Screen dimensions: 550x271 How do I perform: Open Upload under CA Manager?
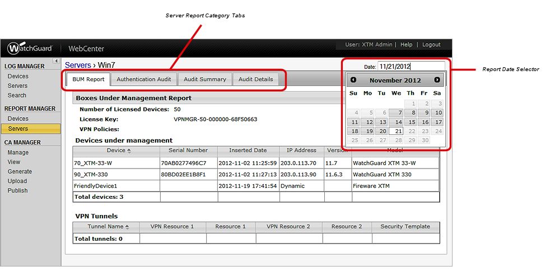[x=17, y=181]
